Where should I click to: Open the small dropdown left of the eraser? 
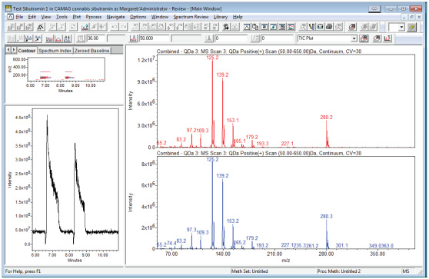pyautogui.click(x=401, y=27)
